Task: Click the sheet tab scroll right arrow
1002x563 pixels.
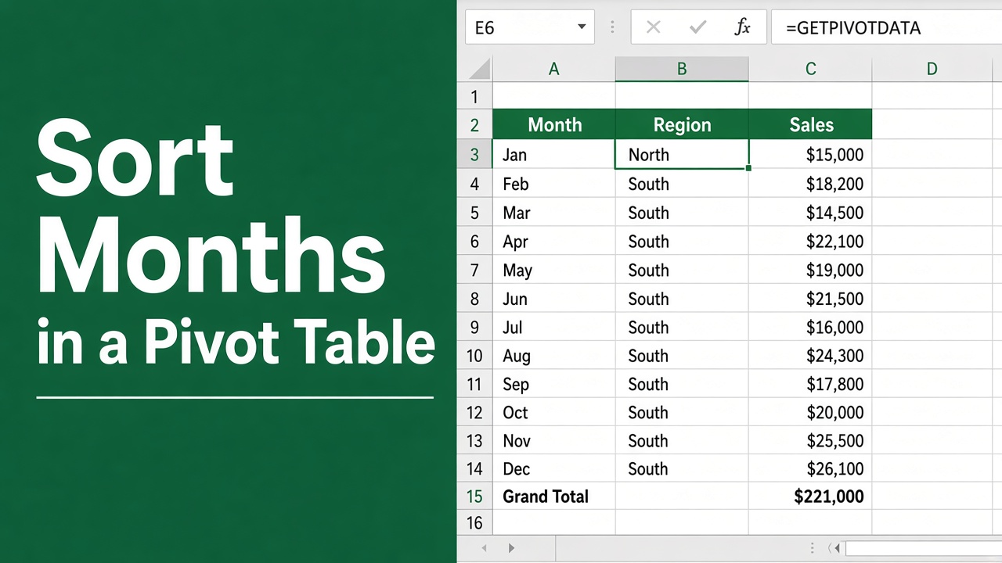Action: pos(511,548)
